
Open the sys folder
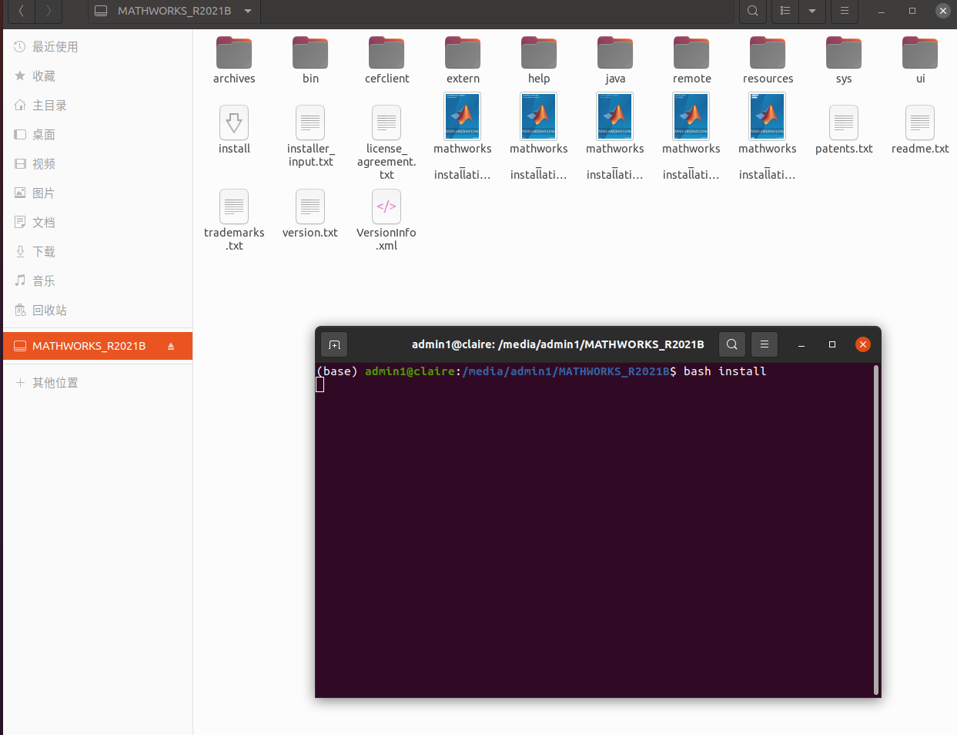pos(844,60)
